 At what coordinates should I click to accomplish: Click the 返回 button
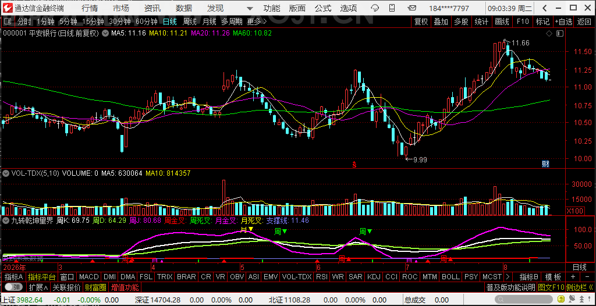[x=584, y=22]
